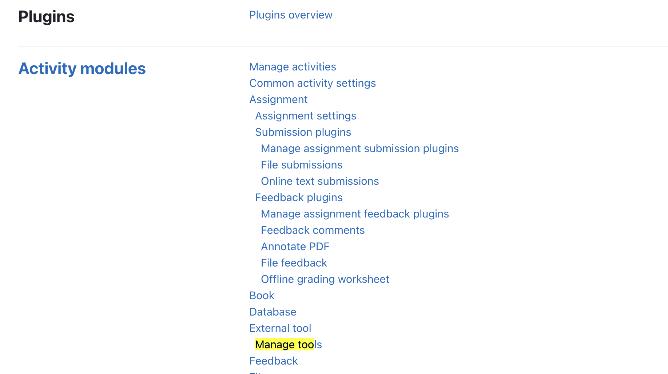
Task: Open Manage activities page
Action: [x=293, y=67]
